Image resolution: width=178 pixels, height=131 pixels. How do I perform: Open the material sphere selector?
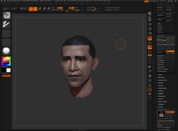pos(6,51)
